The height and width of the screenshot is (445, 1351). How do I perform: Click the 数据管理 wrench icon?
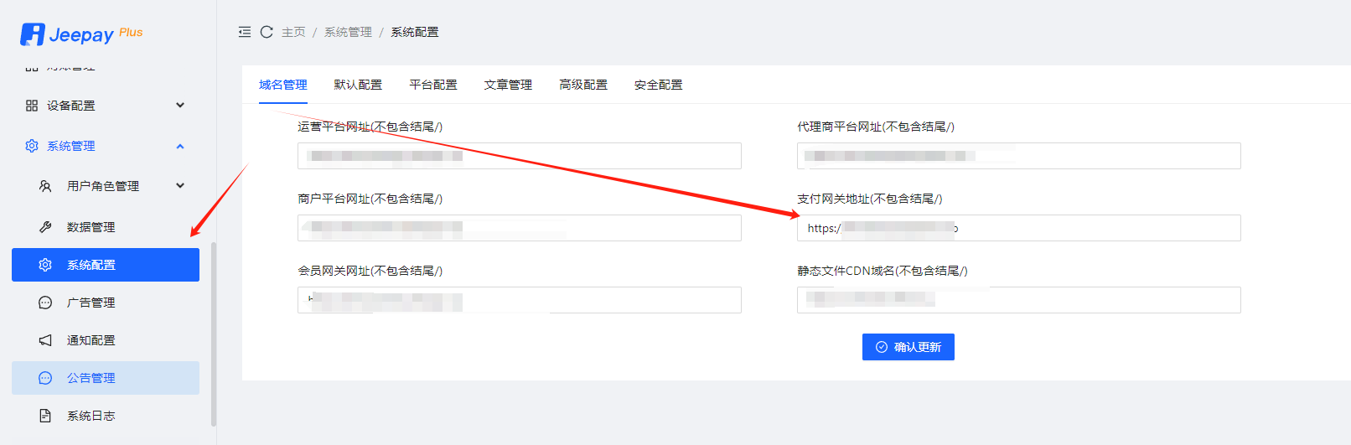45,227
